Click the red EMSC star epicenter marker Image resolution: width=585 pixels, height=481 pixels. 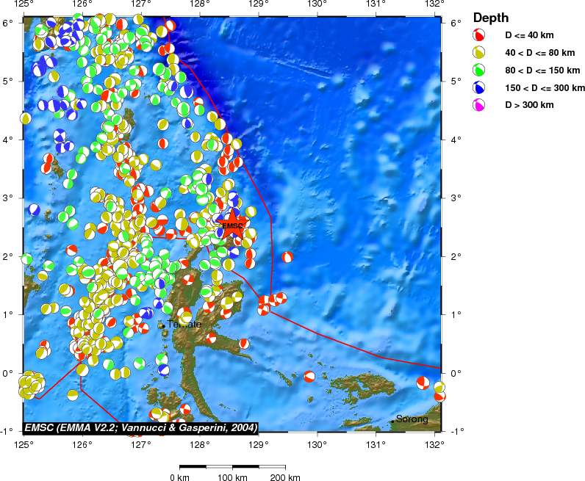[232, 225]
